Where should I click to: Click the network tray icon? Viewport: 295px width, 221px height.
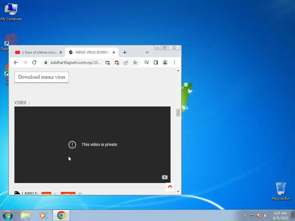coord(252,216)
